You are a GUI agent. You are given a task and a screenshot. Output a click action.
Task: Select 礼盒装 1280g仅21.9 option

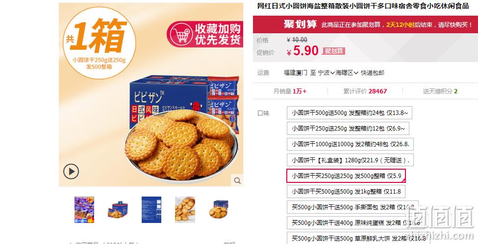coord(350,160)
